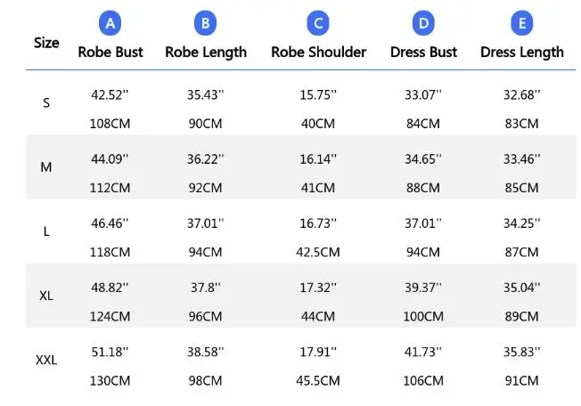Select the M size row label
Viewport: 581px width, 406px height.
[46, 167]
